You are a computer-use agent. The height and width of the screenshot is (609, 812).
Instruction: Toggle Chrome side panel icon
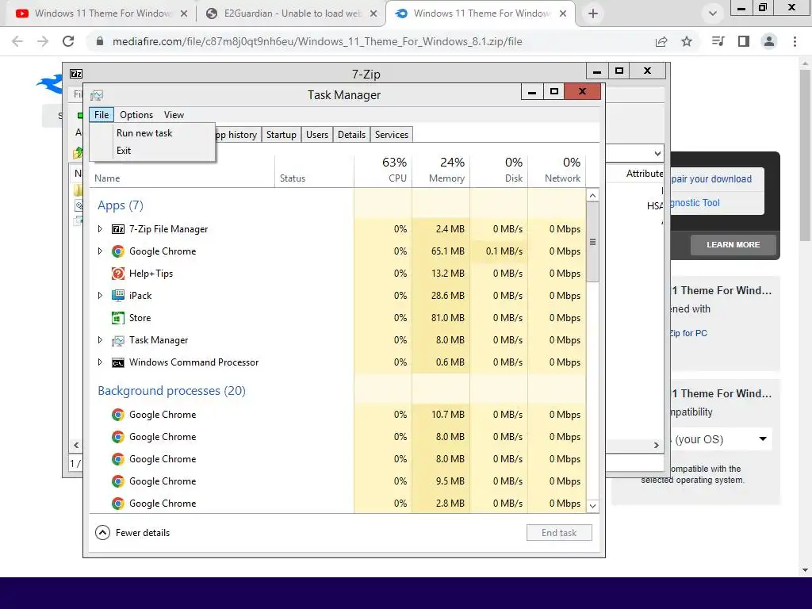pyautogui.click(x=744, y=41)
